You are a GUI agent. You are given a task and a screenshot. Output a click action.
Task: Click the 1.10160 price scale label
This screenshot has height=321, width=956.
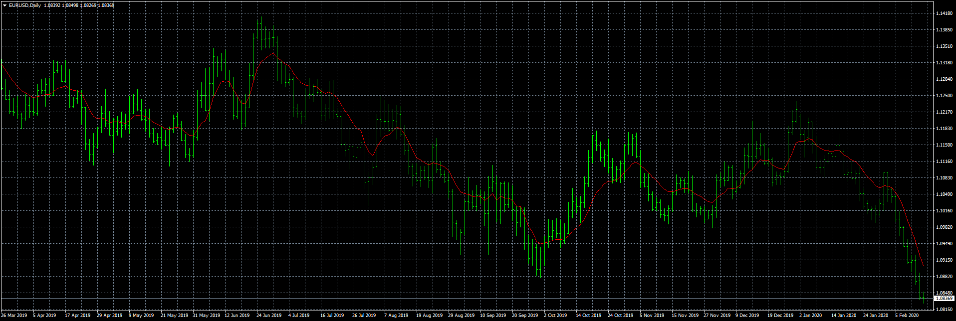[x=944, y=211]
